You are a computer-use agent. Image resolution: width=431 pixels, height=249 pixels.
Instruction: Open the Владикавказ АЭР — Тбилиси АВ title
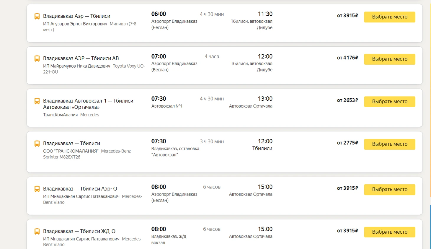pos(81,58)
